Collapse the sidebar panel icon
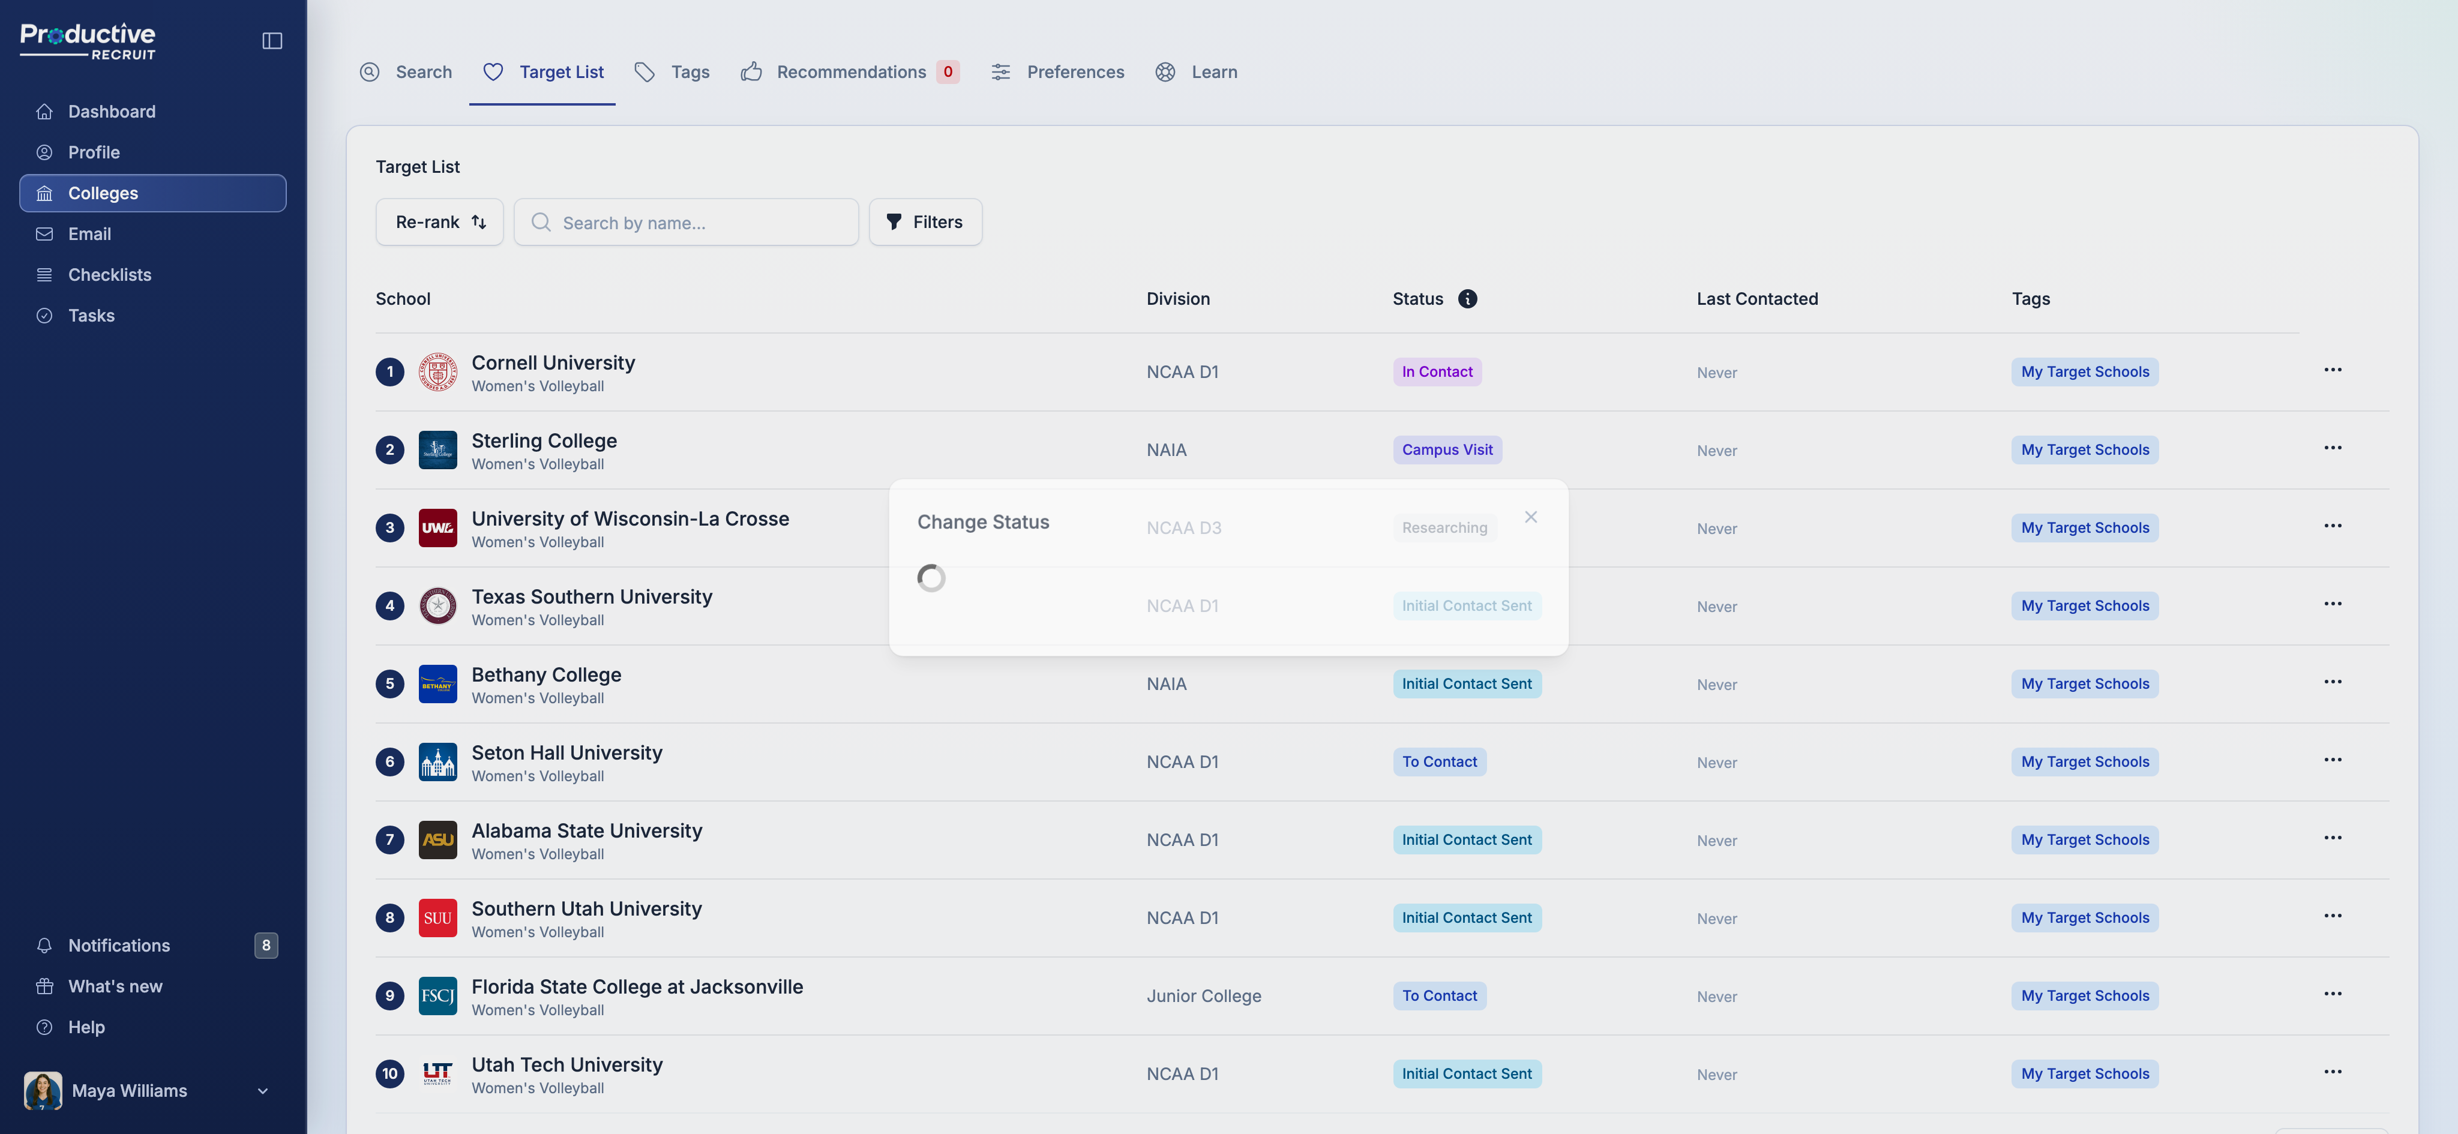This screenshot has width=2458, height=1134. 272,40
